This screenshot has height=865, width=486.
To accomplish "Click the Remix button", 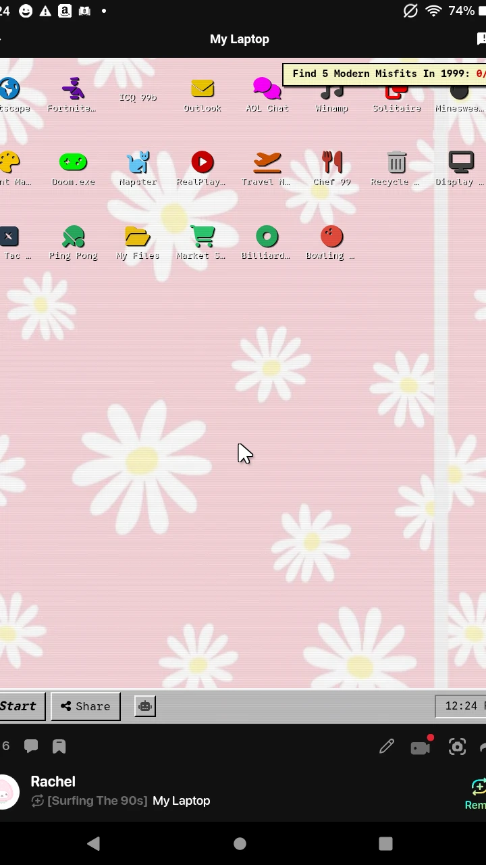I will [x=477, y=795].
